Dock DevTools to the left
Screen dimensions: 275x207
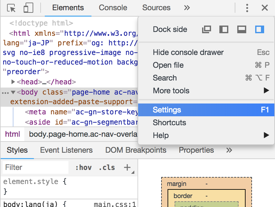pos(224,29)
